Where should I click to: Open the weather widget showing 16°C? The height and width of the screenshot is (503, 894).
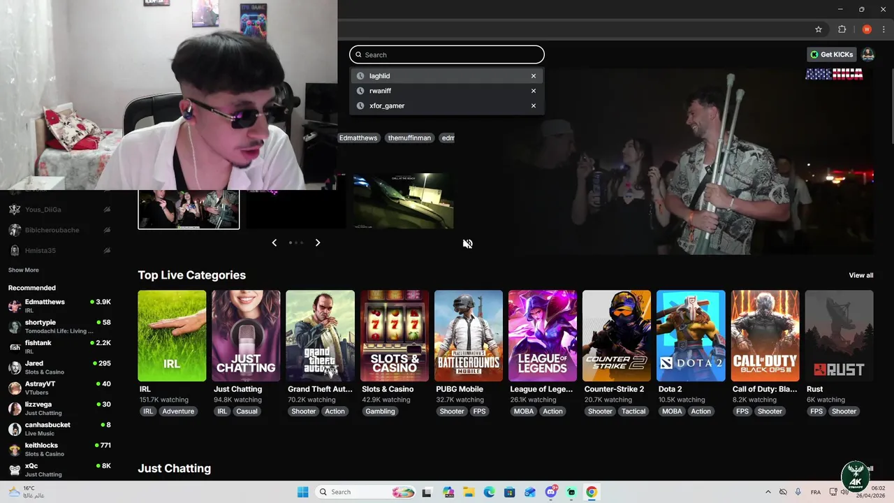pyautogui.click(x=27, y=492)
